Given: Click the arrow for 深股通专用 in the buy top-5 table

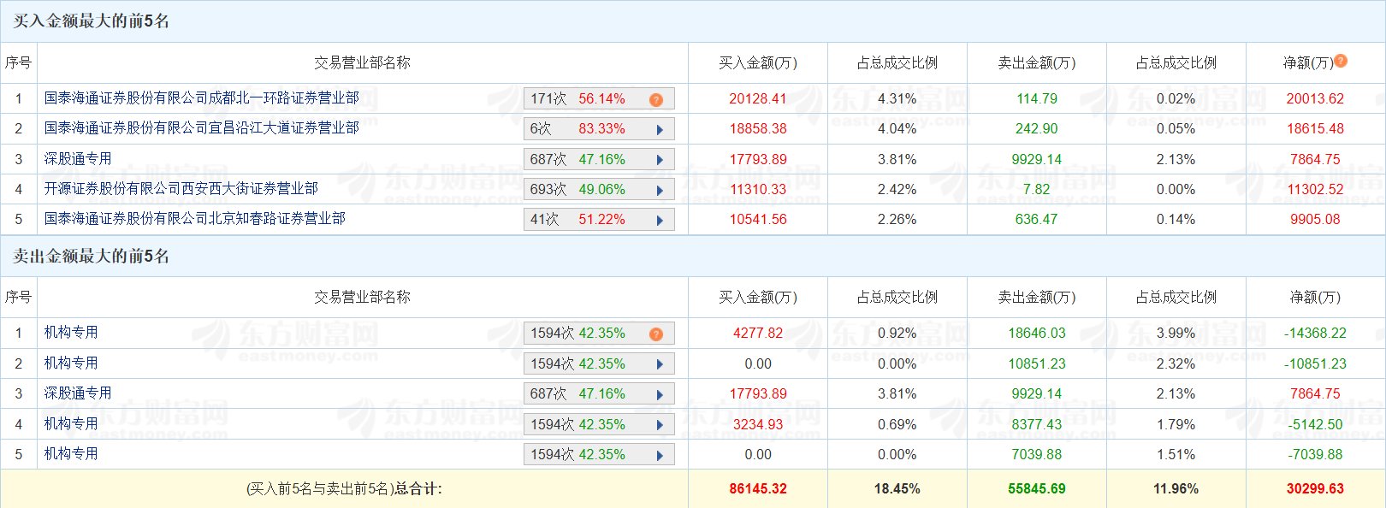Looking at the screenshot, I should pos(660,160).
